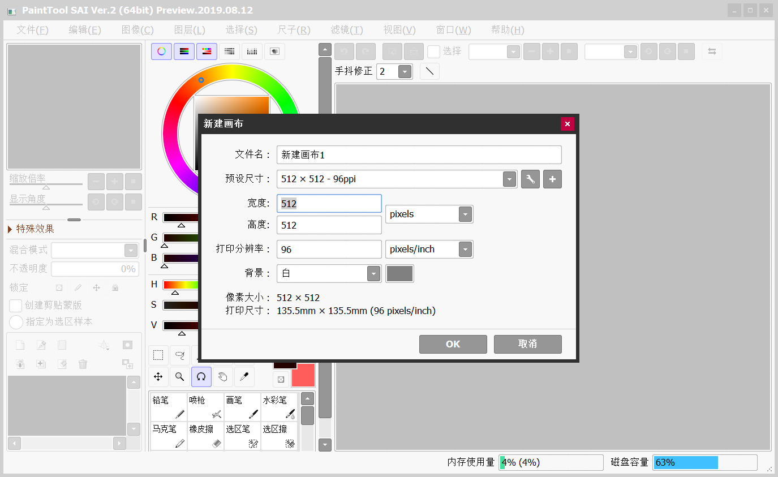The height and width of the screenshot is (477, 778).
Task: Expand the 特殊效果 section
Action: 32,229
